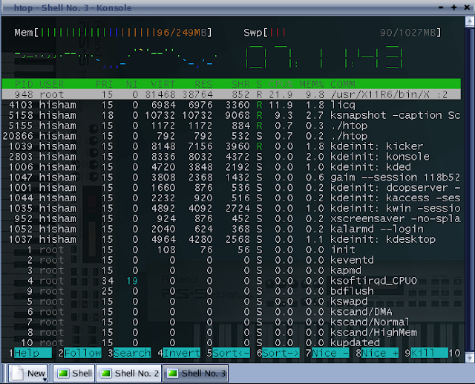Select the kdeinit: kded row
This screenshot has height=384, width=475.
[232, 166]
